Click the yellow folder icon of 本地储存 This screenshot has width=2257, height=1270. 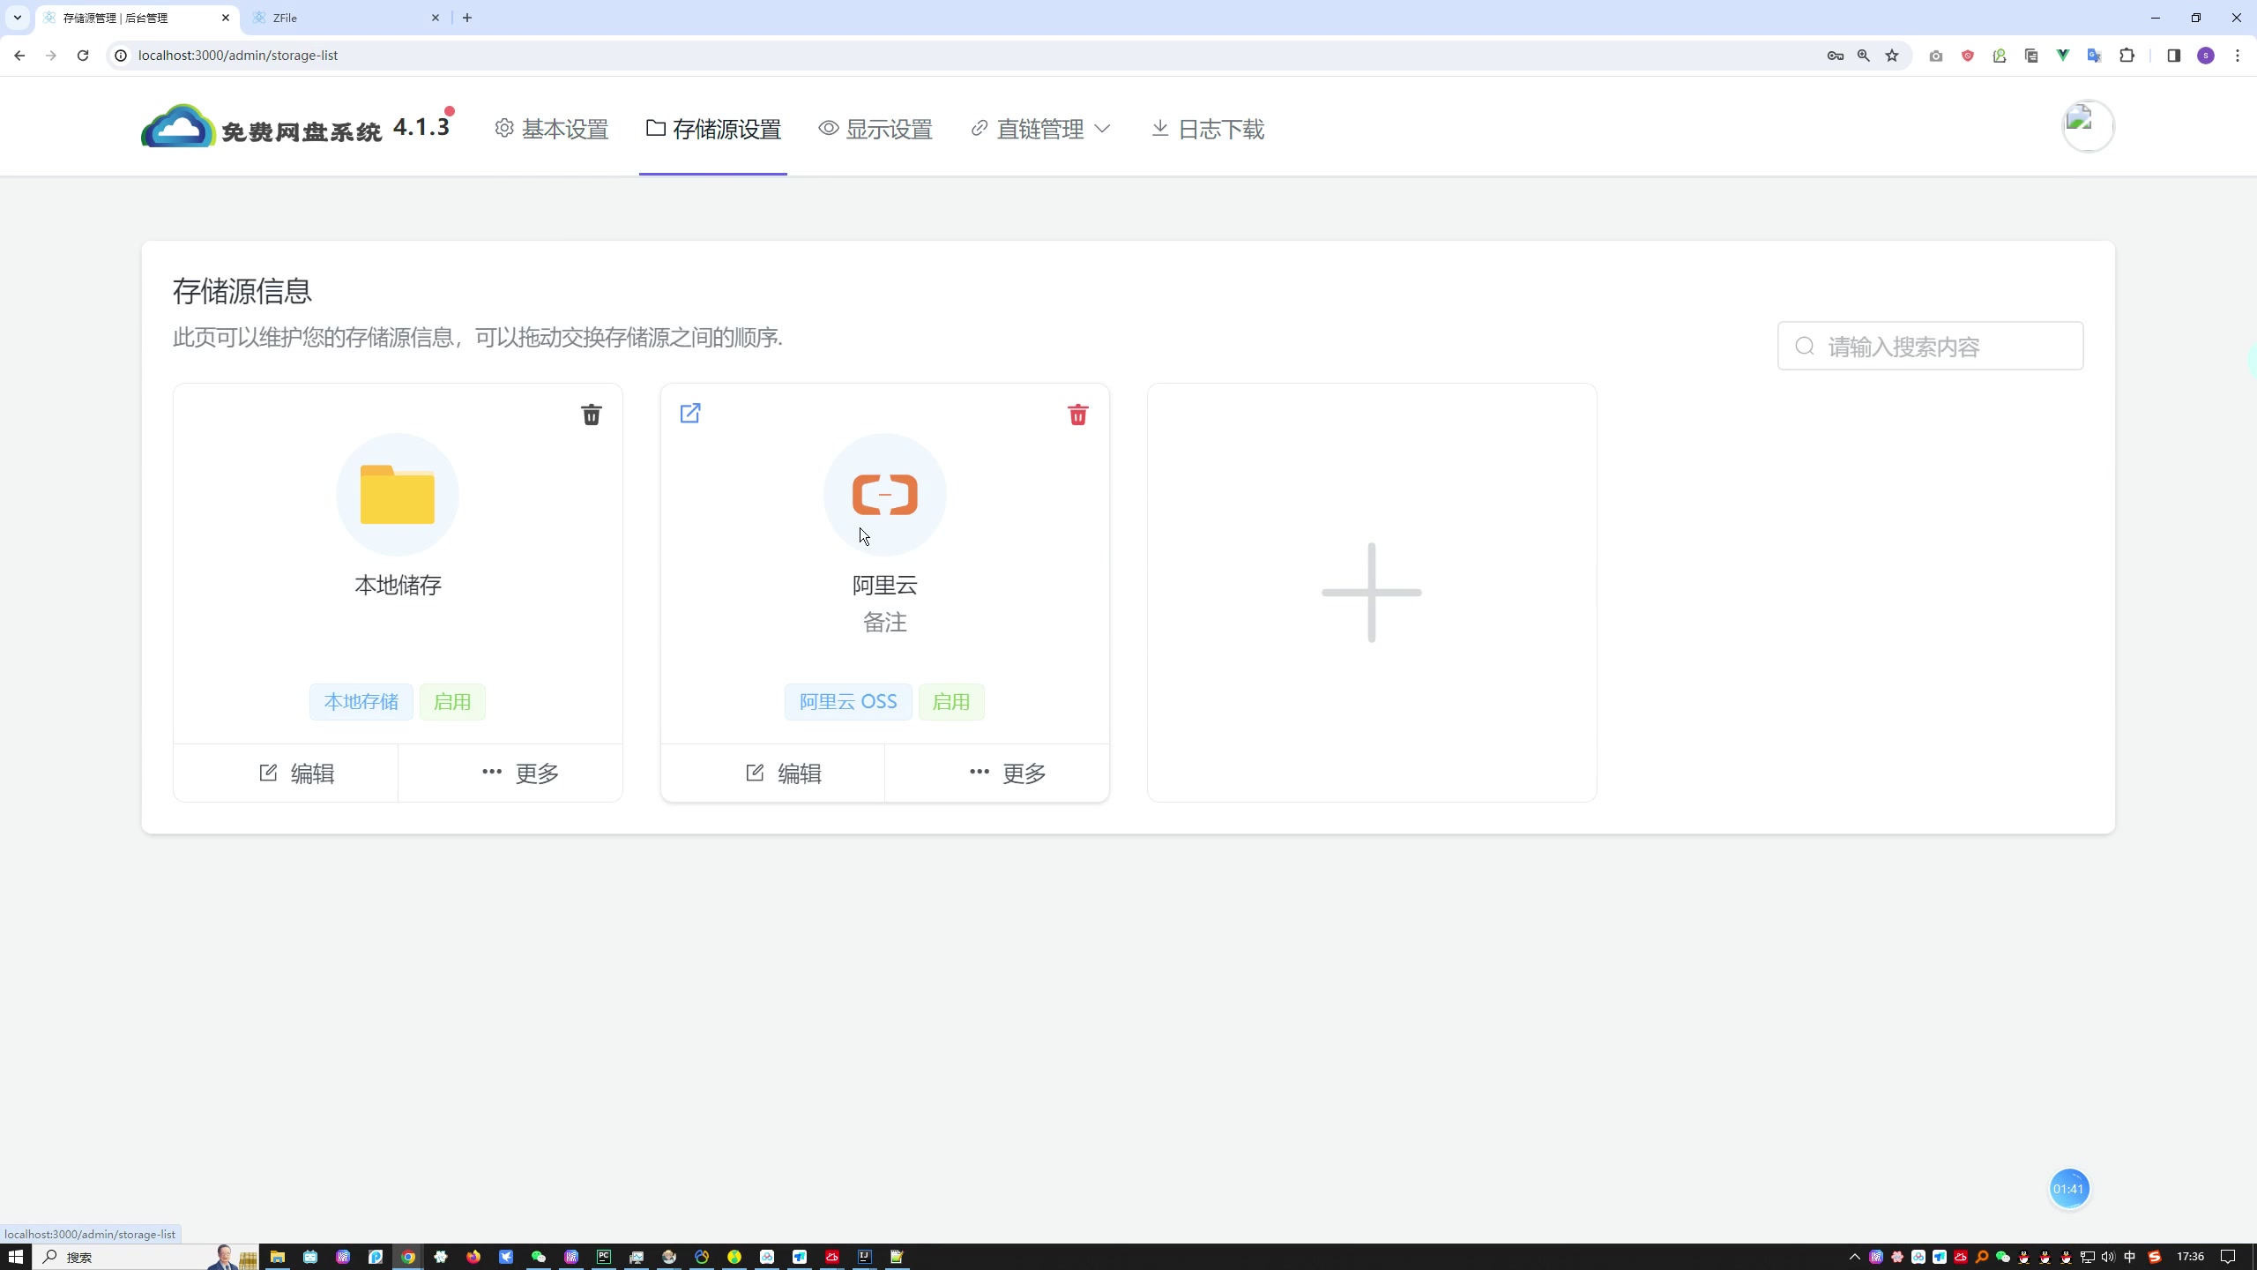pyautogui.click(x=398, y=494)
